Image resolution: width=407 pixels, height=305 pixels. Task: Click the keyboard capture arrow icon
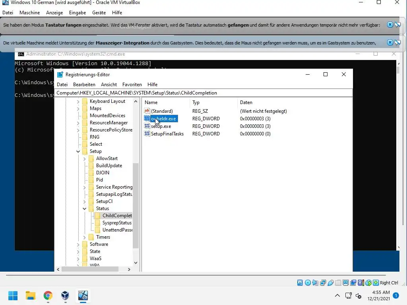pos(376,283)
